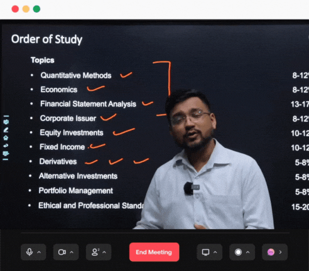
Task: Click the right arrow next to the avatar
Action: pyautogui.click(x=280, y=252)
